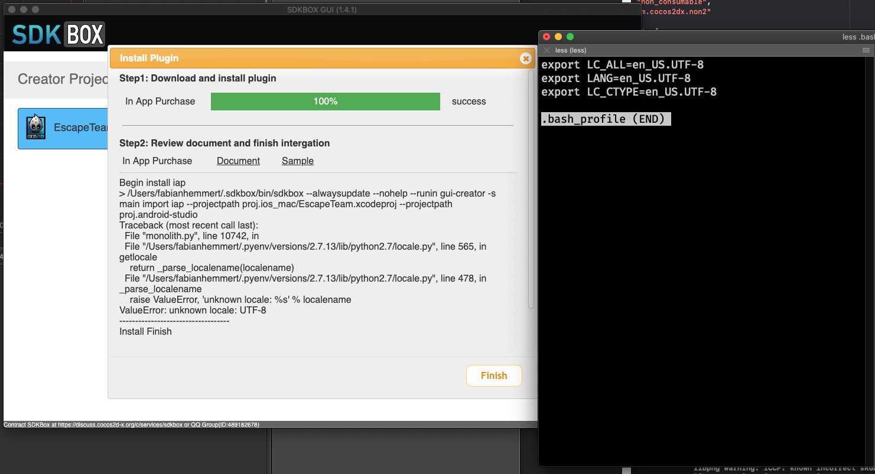The width and height of the screenshot is (875, 474).
Task: Click the Cocos icon on EscapeTeam project
Action: tap(36, 128)
